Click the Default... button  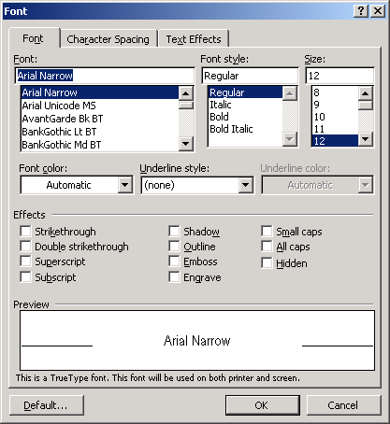(x=47, y=405)
